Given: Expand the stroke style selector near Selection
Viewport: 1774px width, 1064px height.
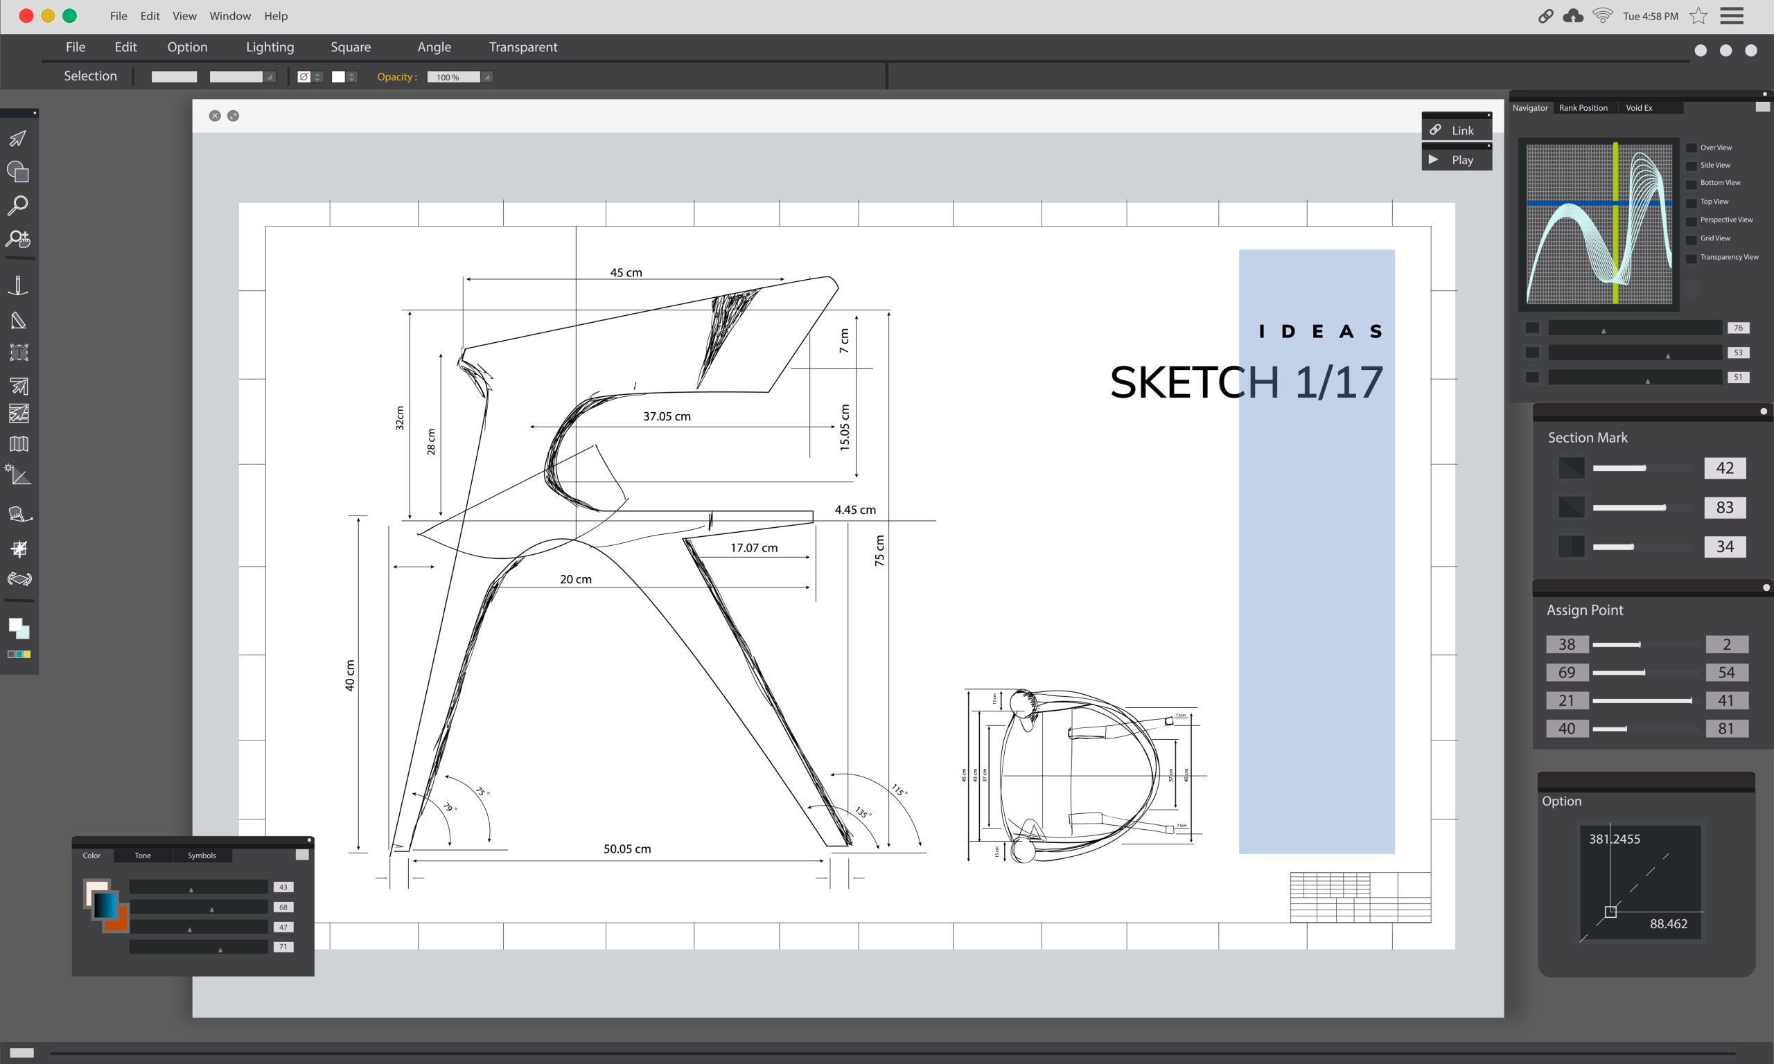Looking at the screenshot, I should pos(270,77).
